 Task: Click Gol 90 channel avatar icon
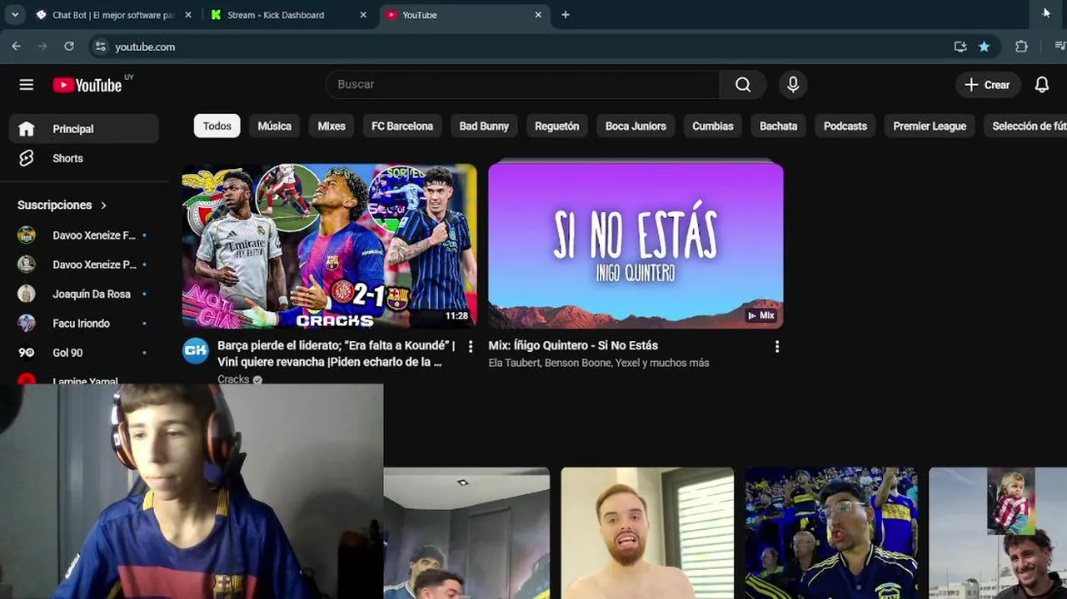pos(27,353)
